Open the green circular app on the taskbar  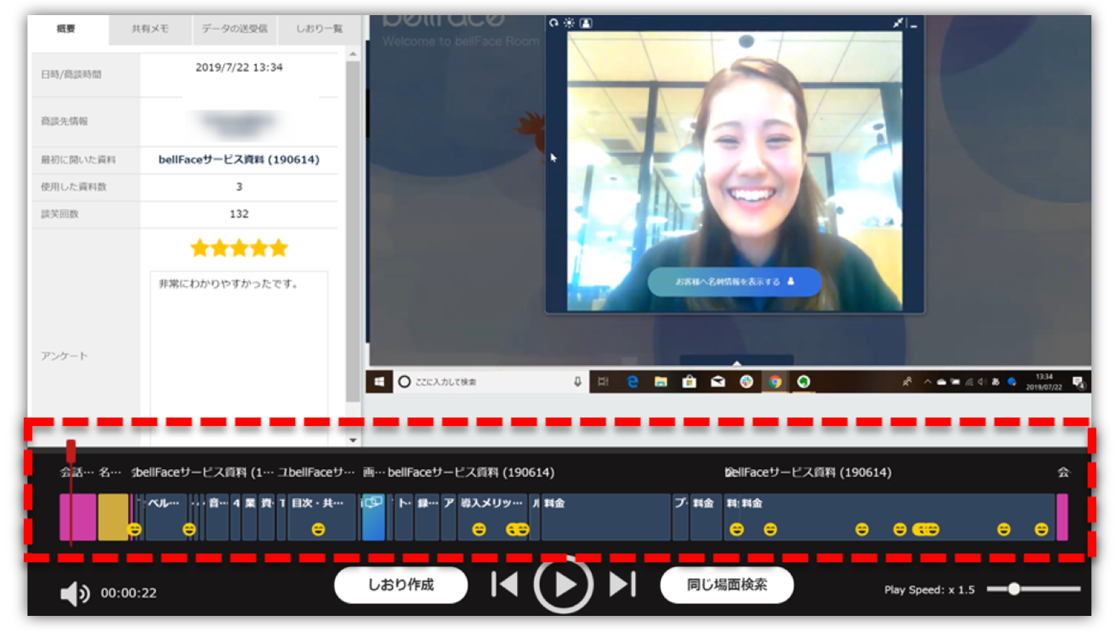point(803,381)
